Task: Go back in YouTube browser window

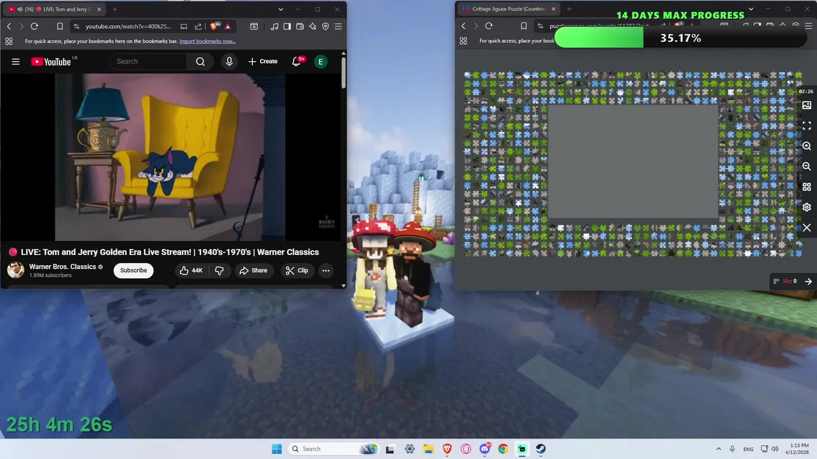Action: (x=9, y=26)
